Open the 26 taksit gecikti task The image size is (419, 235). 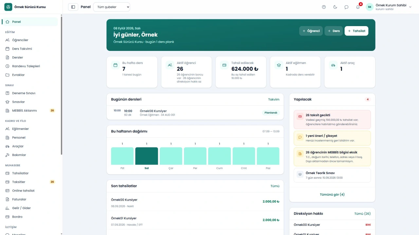pos(332,119)
